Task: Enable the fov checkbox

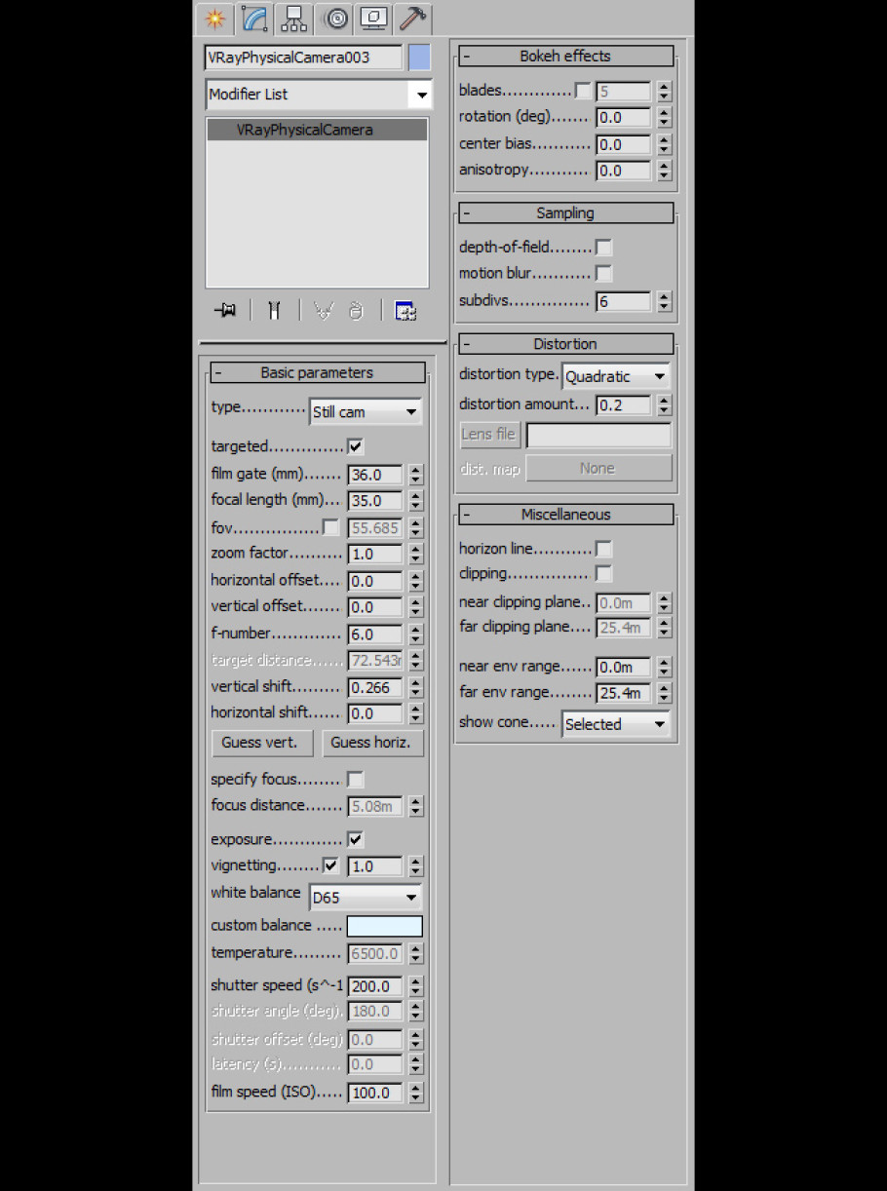Action: (x=331, y=527)
